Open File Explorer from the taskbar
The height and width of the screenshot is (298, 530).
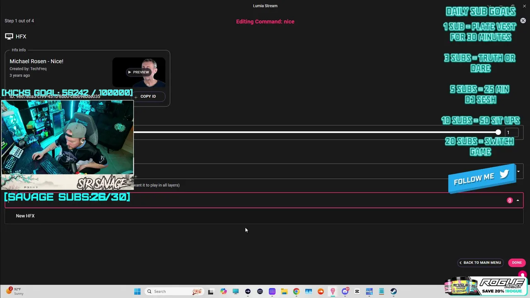coord(284,291)
